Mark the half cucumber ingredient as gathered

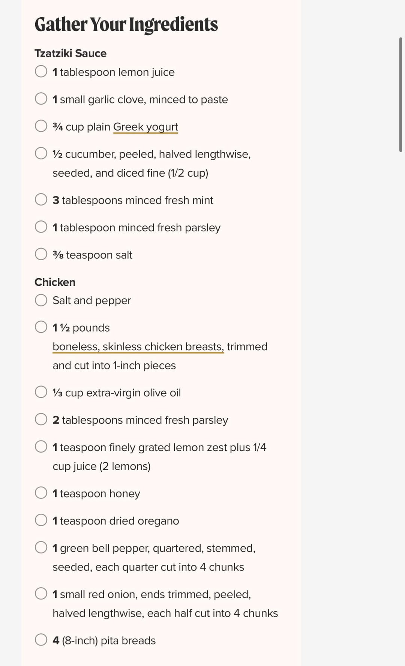tap(41, 153)
